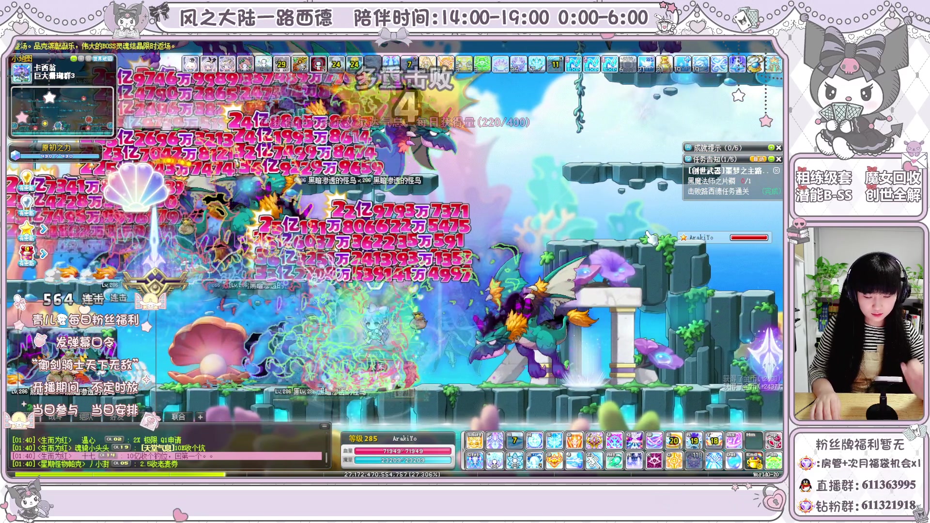This screenshot has height=523, width=930.
Task: Open the 世界地图 world map button
Action: point(103,59)
